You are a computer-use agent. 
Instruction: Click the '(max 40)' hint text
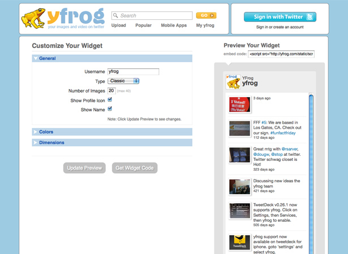124,91
